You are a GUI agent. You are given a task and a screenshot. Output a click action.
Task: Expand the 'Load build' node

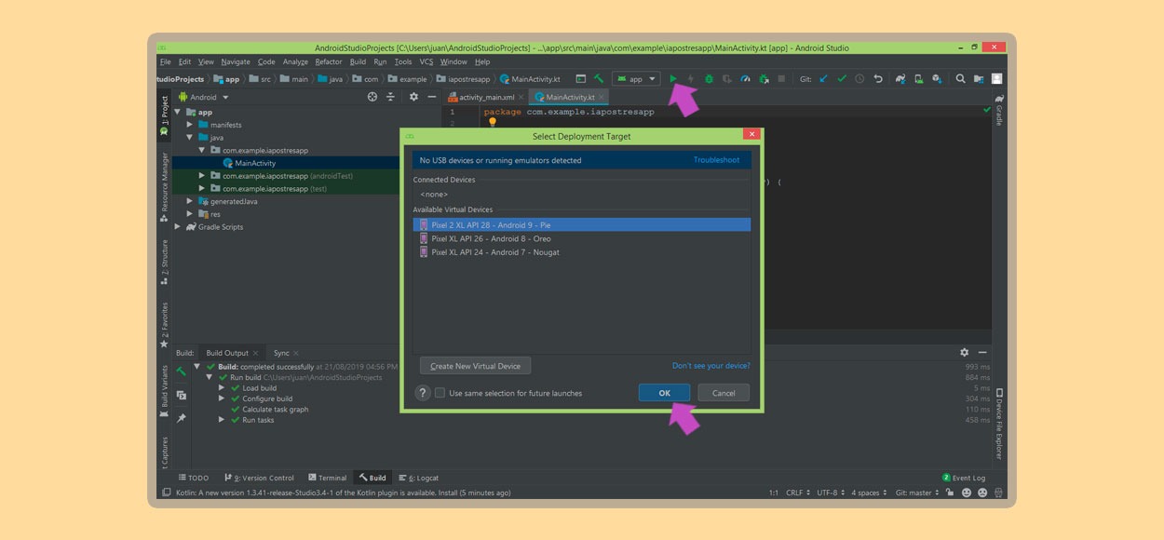tap(222, 388)
